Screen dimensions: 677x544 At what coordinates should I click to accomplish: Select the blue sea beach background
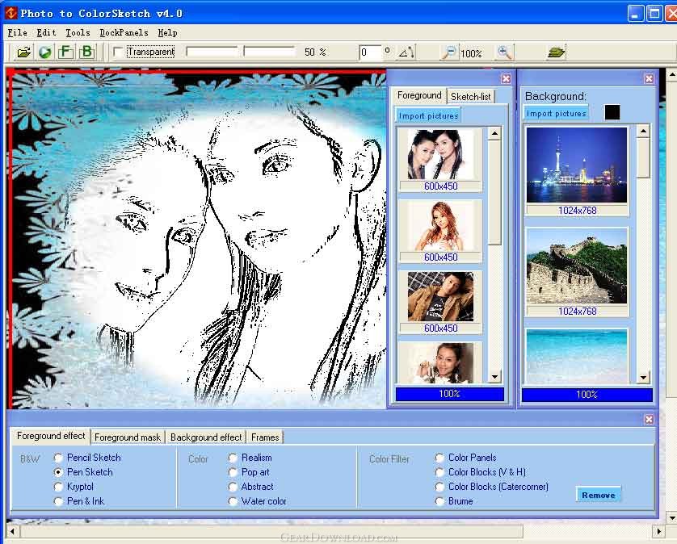pos(577,356)
